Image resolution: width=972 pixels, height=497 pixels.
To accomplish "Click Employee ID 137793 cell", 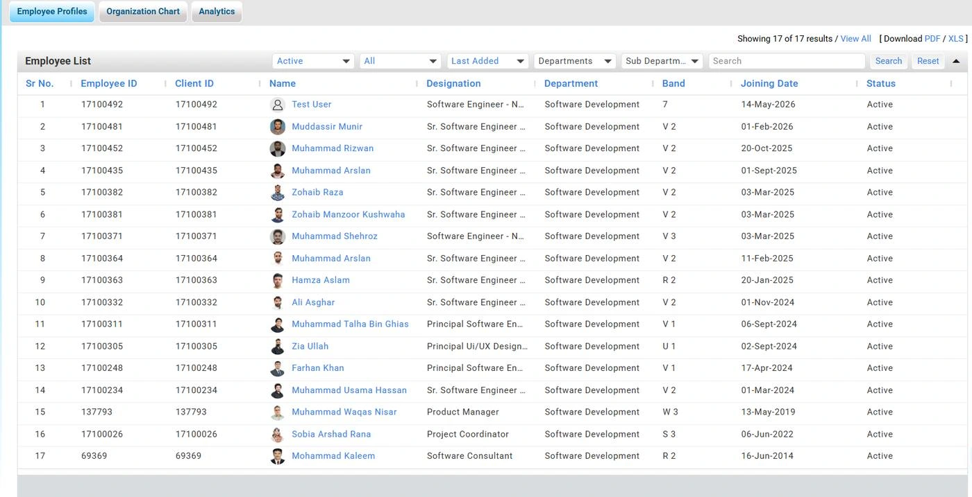I will click(x=97, y=412).
